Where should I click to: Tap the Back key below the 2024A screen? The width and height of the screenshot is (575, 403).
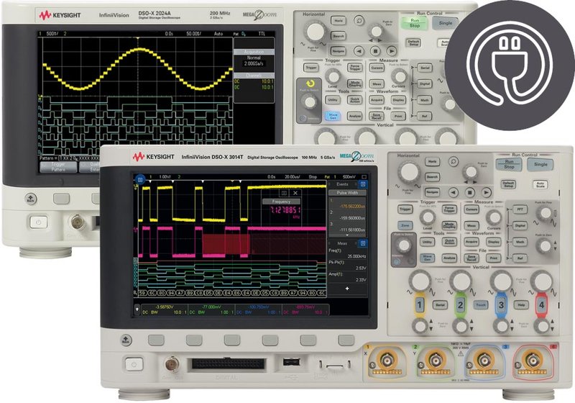(31, 199)
